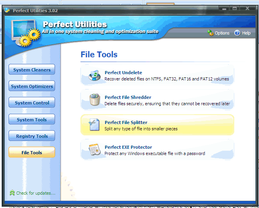Click the monitor with gears logo
Viewport: 259px width, 208px height.
pyautogui.click(x=26, y=33)
